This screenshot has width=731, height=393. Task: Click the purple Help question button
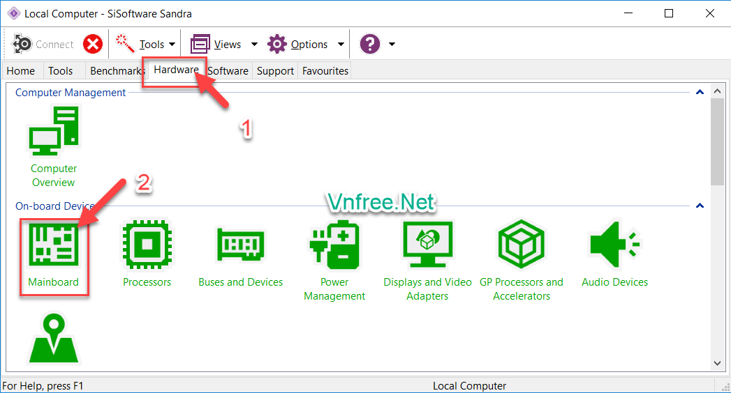point(370,45)
